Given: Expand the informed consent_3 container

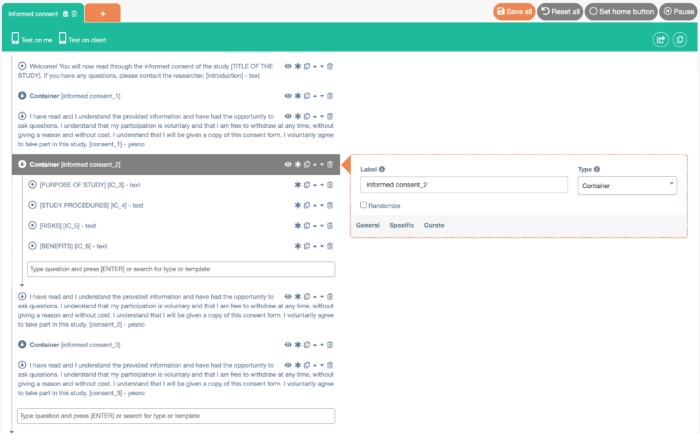Looking at the screenshot, I should pyautogui.click(x=22, y=345).
